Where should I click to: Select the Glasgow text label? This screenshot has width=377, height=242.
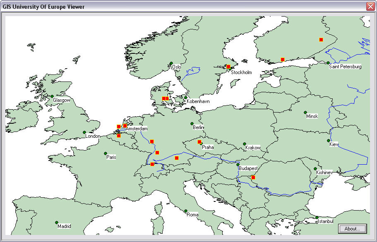[62, 100]
